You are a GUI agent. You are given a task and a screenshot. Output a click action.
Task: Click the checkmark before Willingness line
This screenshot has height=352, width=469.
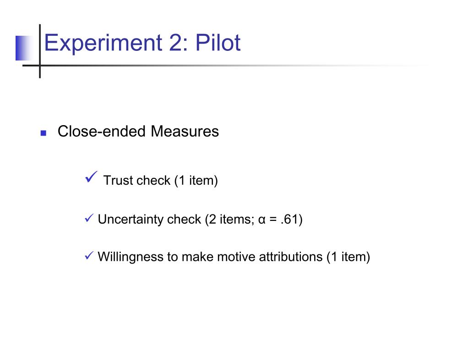(89, 255)
